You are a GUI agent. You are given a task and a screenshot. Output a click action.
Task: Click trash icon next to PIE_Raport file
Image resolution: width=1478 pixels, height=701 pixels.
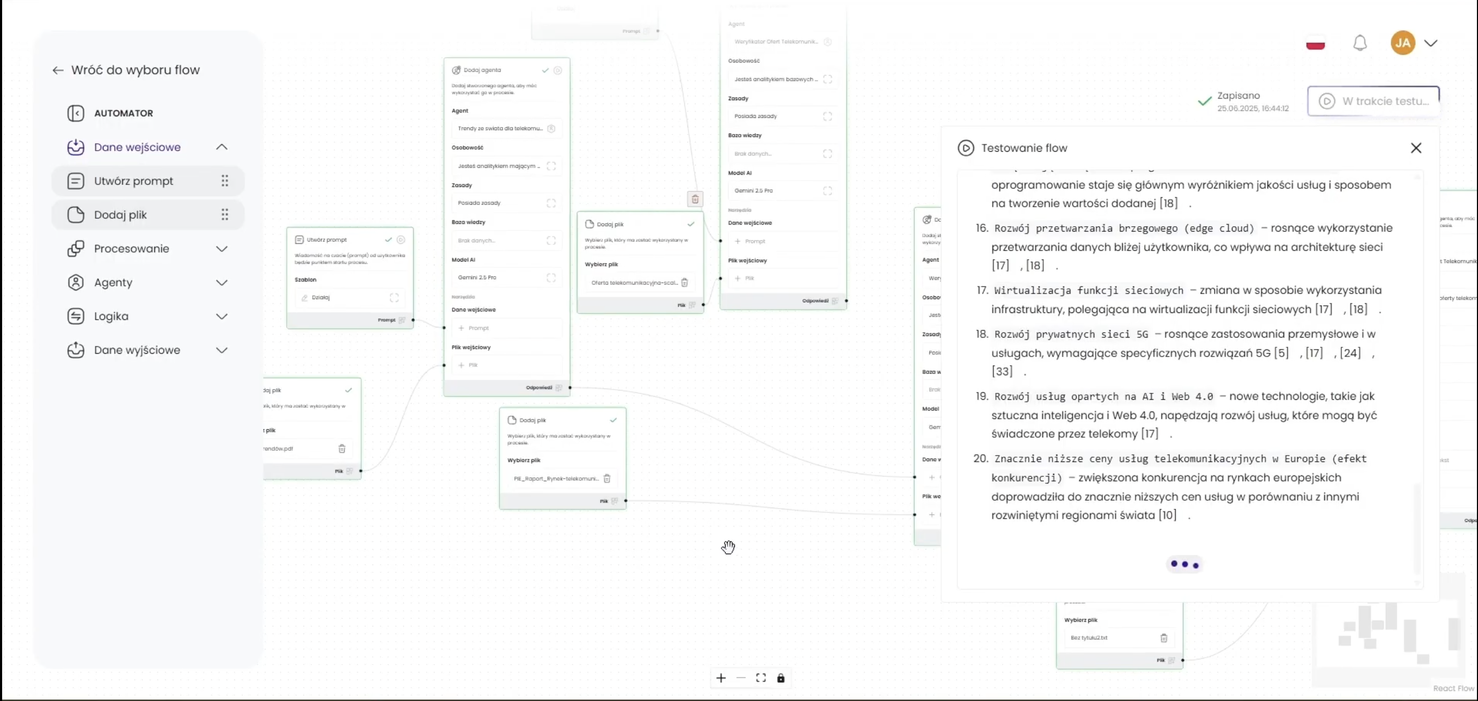click(x=607, y=479)
